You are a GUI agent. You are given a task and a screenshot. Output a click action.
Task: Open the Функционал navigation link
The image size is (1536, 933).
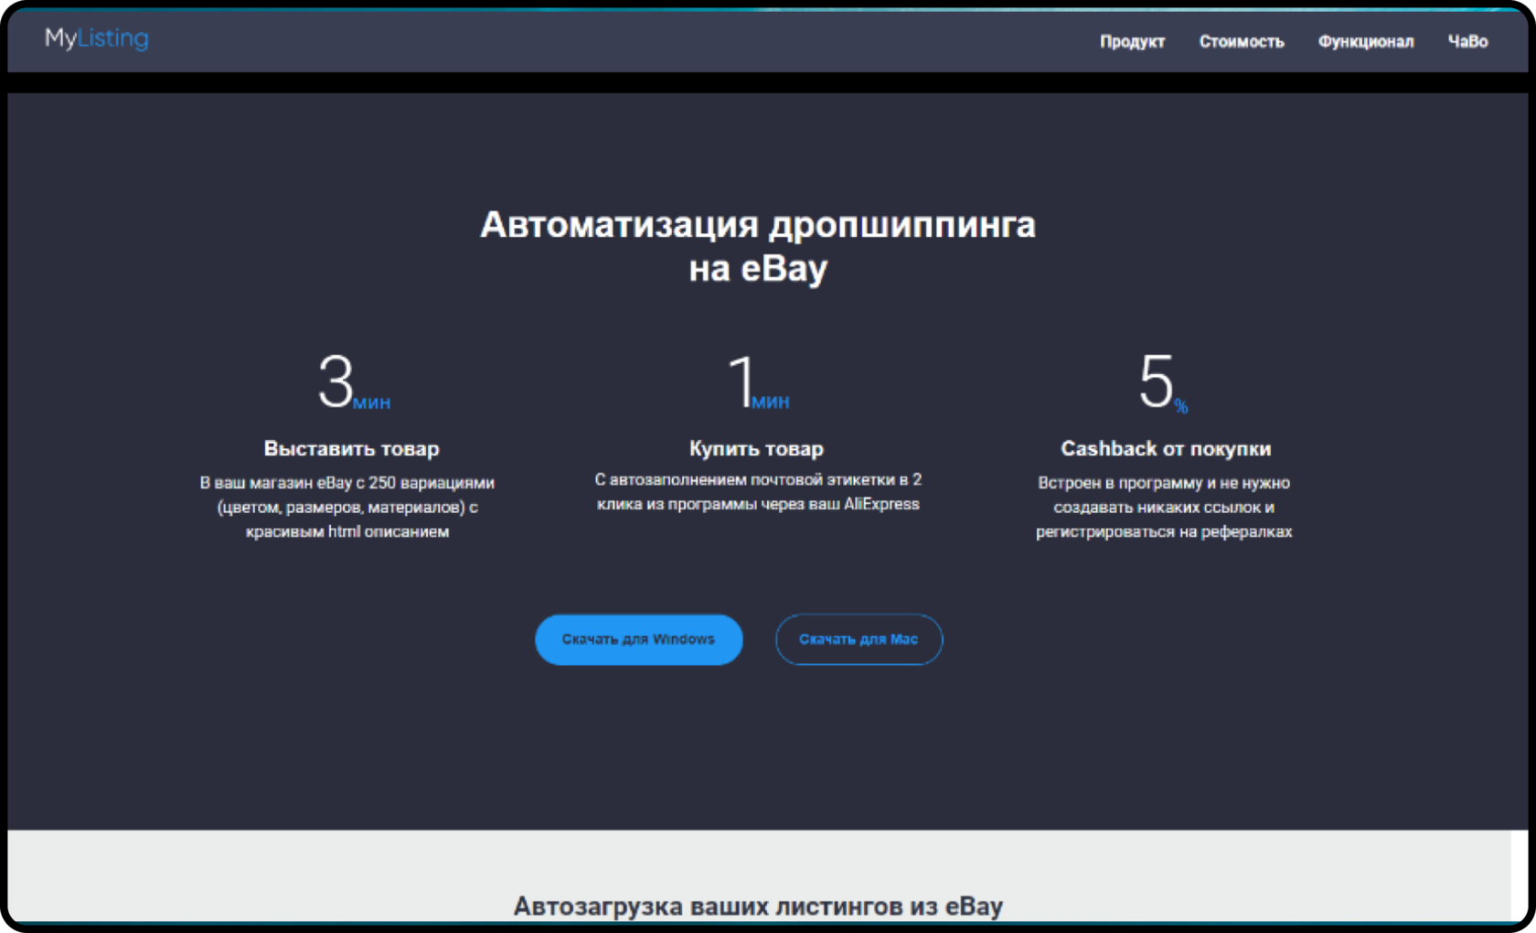1366,41
